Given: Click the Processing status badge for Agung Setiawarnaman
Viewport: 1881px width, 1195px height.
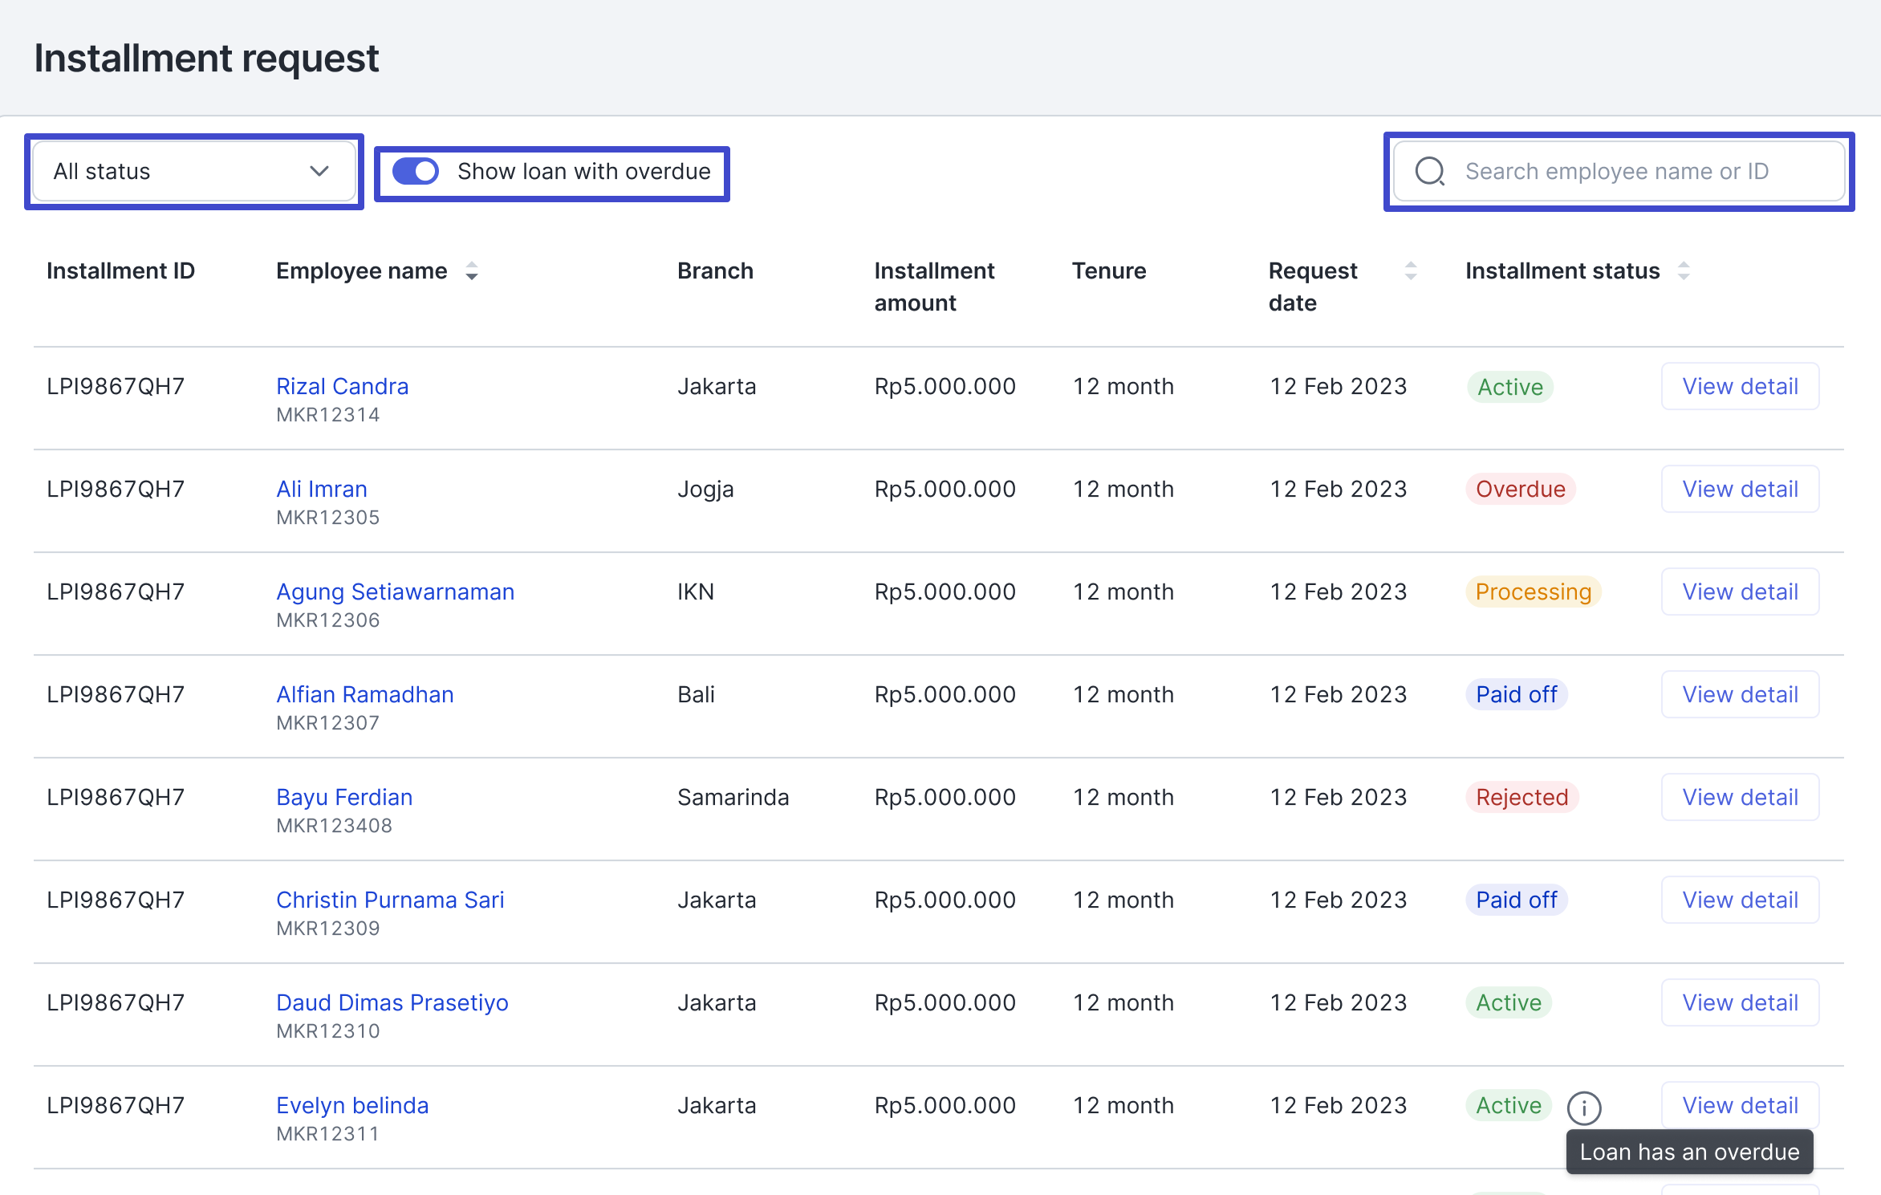Looking at the screenshot, I should pyautogui.click(x=1533, y=591).
